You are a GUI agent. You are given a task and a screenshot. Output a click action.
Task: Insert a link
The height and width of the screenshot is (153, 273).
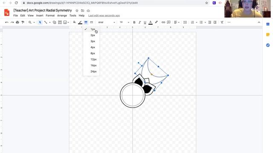163,23
